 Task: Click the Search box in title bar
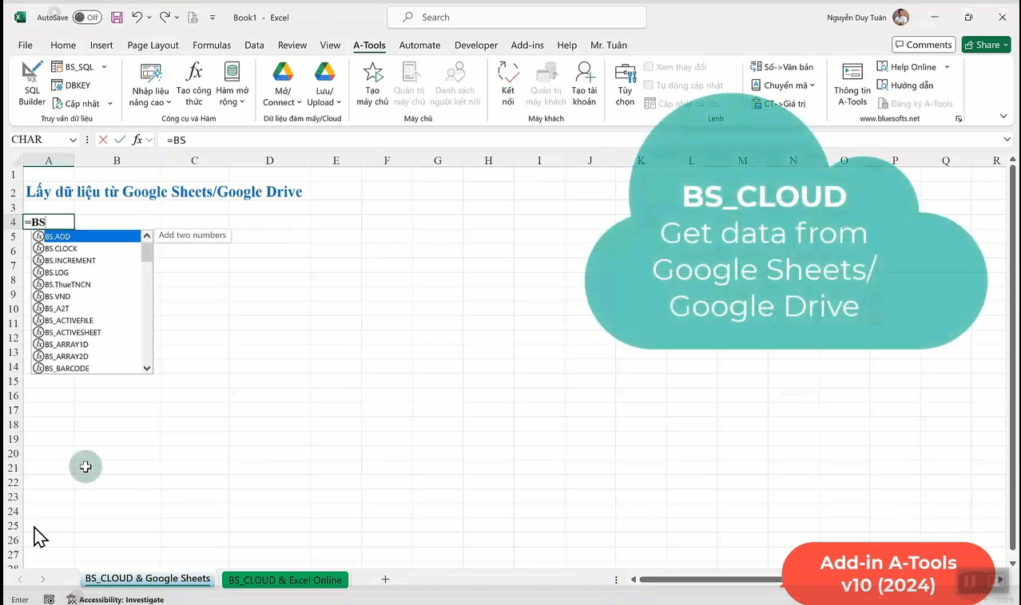(517, 18)
